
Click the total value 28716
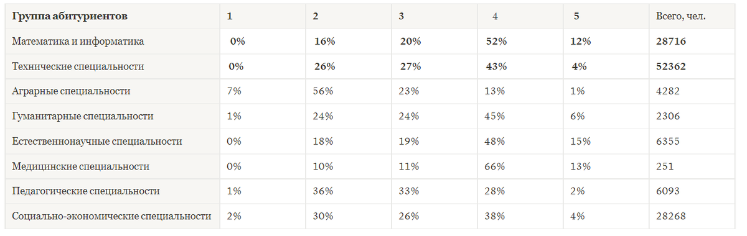point(671,42)
